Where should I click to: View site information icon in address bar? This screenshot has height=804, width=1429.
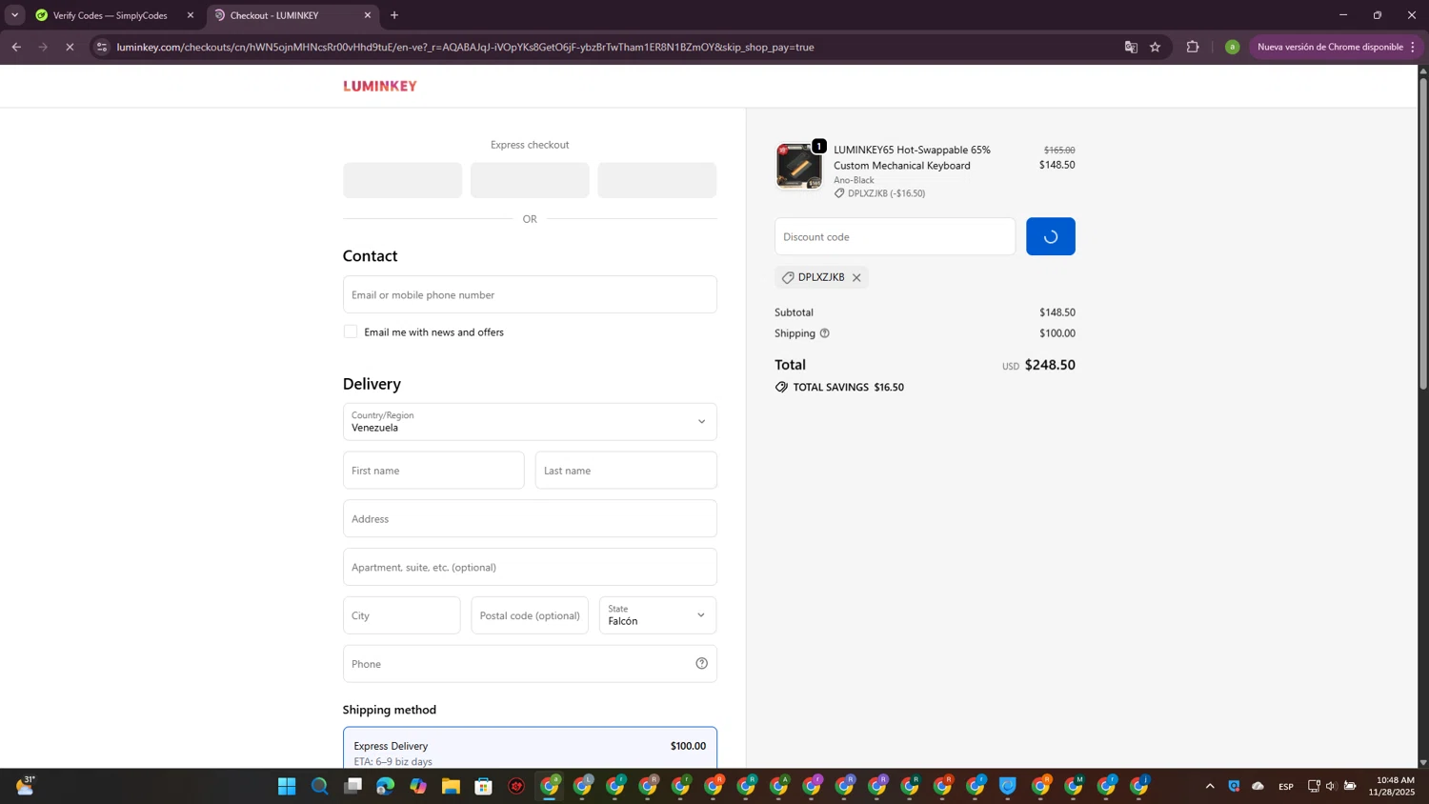[102, 47]
